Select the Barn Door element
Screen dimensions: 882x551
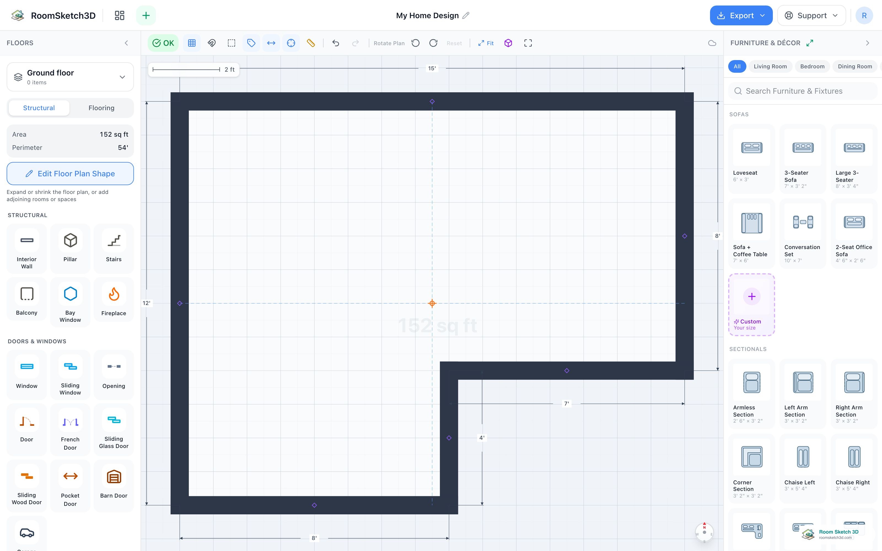click(114, 485)
